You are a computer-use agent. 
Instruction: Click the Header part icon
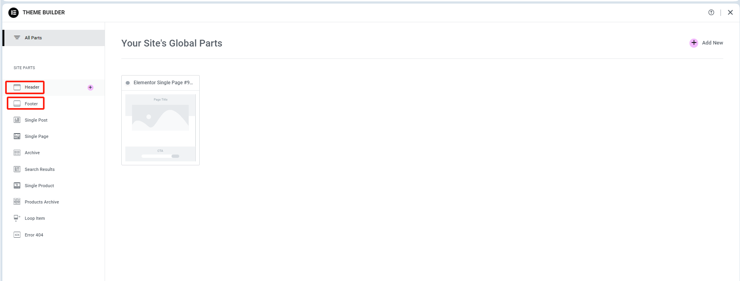(x=17, y=87)
